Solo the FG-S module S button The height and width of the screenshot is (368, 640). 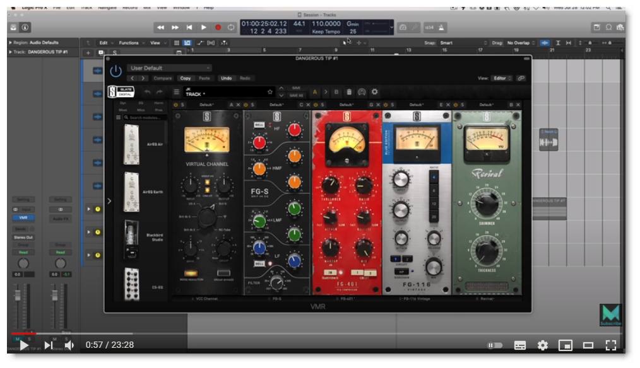[252, 105]
